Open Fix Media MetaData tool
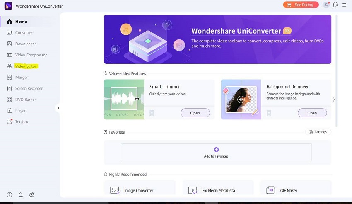 tap(218, 187)
